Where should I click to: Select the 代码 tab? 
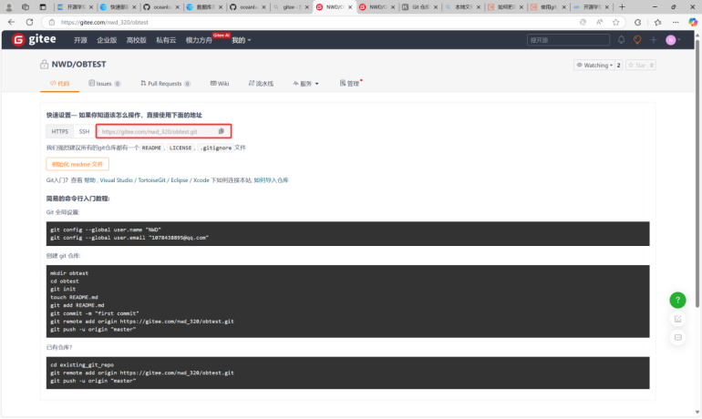(x=59, y=83)
